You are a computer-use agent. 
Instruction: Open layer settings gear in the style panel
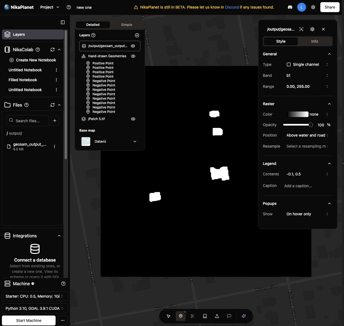(x=312, y=29)
